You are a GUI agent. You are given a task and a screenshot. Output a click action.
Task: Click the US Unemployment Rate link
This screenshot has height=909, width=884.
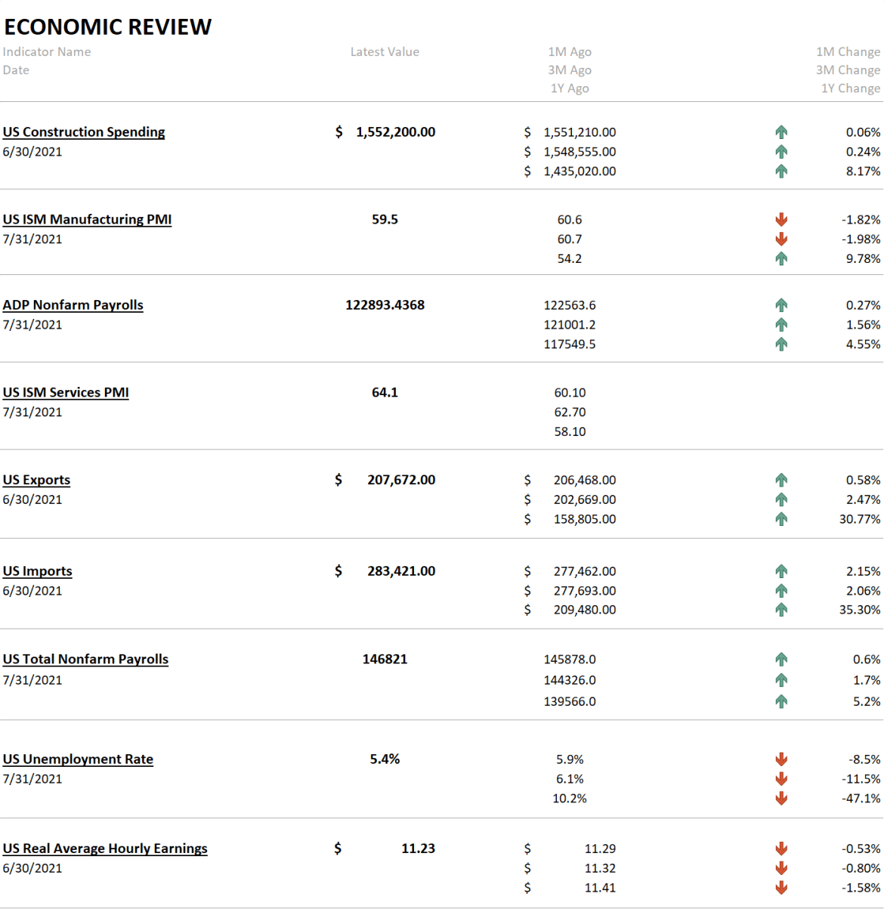coord(78,759)
